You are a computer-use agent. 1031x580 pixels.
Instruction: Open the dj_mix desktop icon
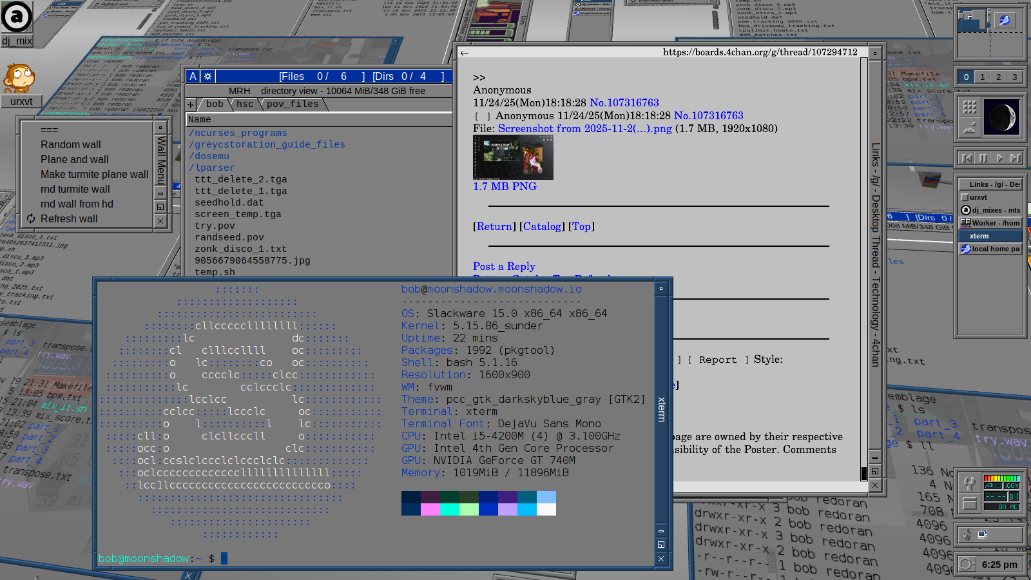(17, 23)
